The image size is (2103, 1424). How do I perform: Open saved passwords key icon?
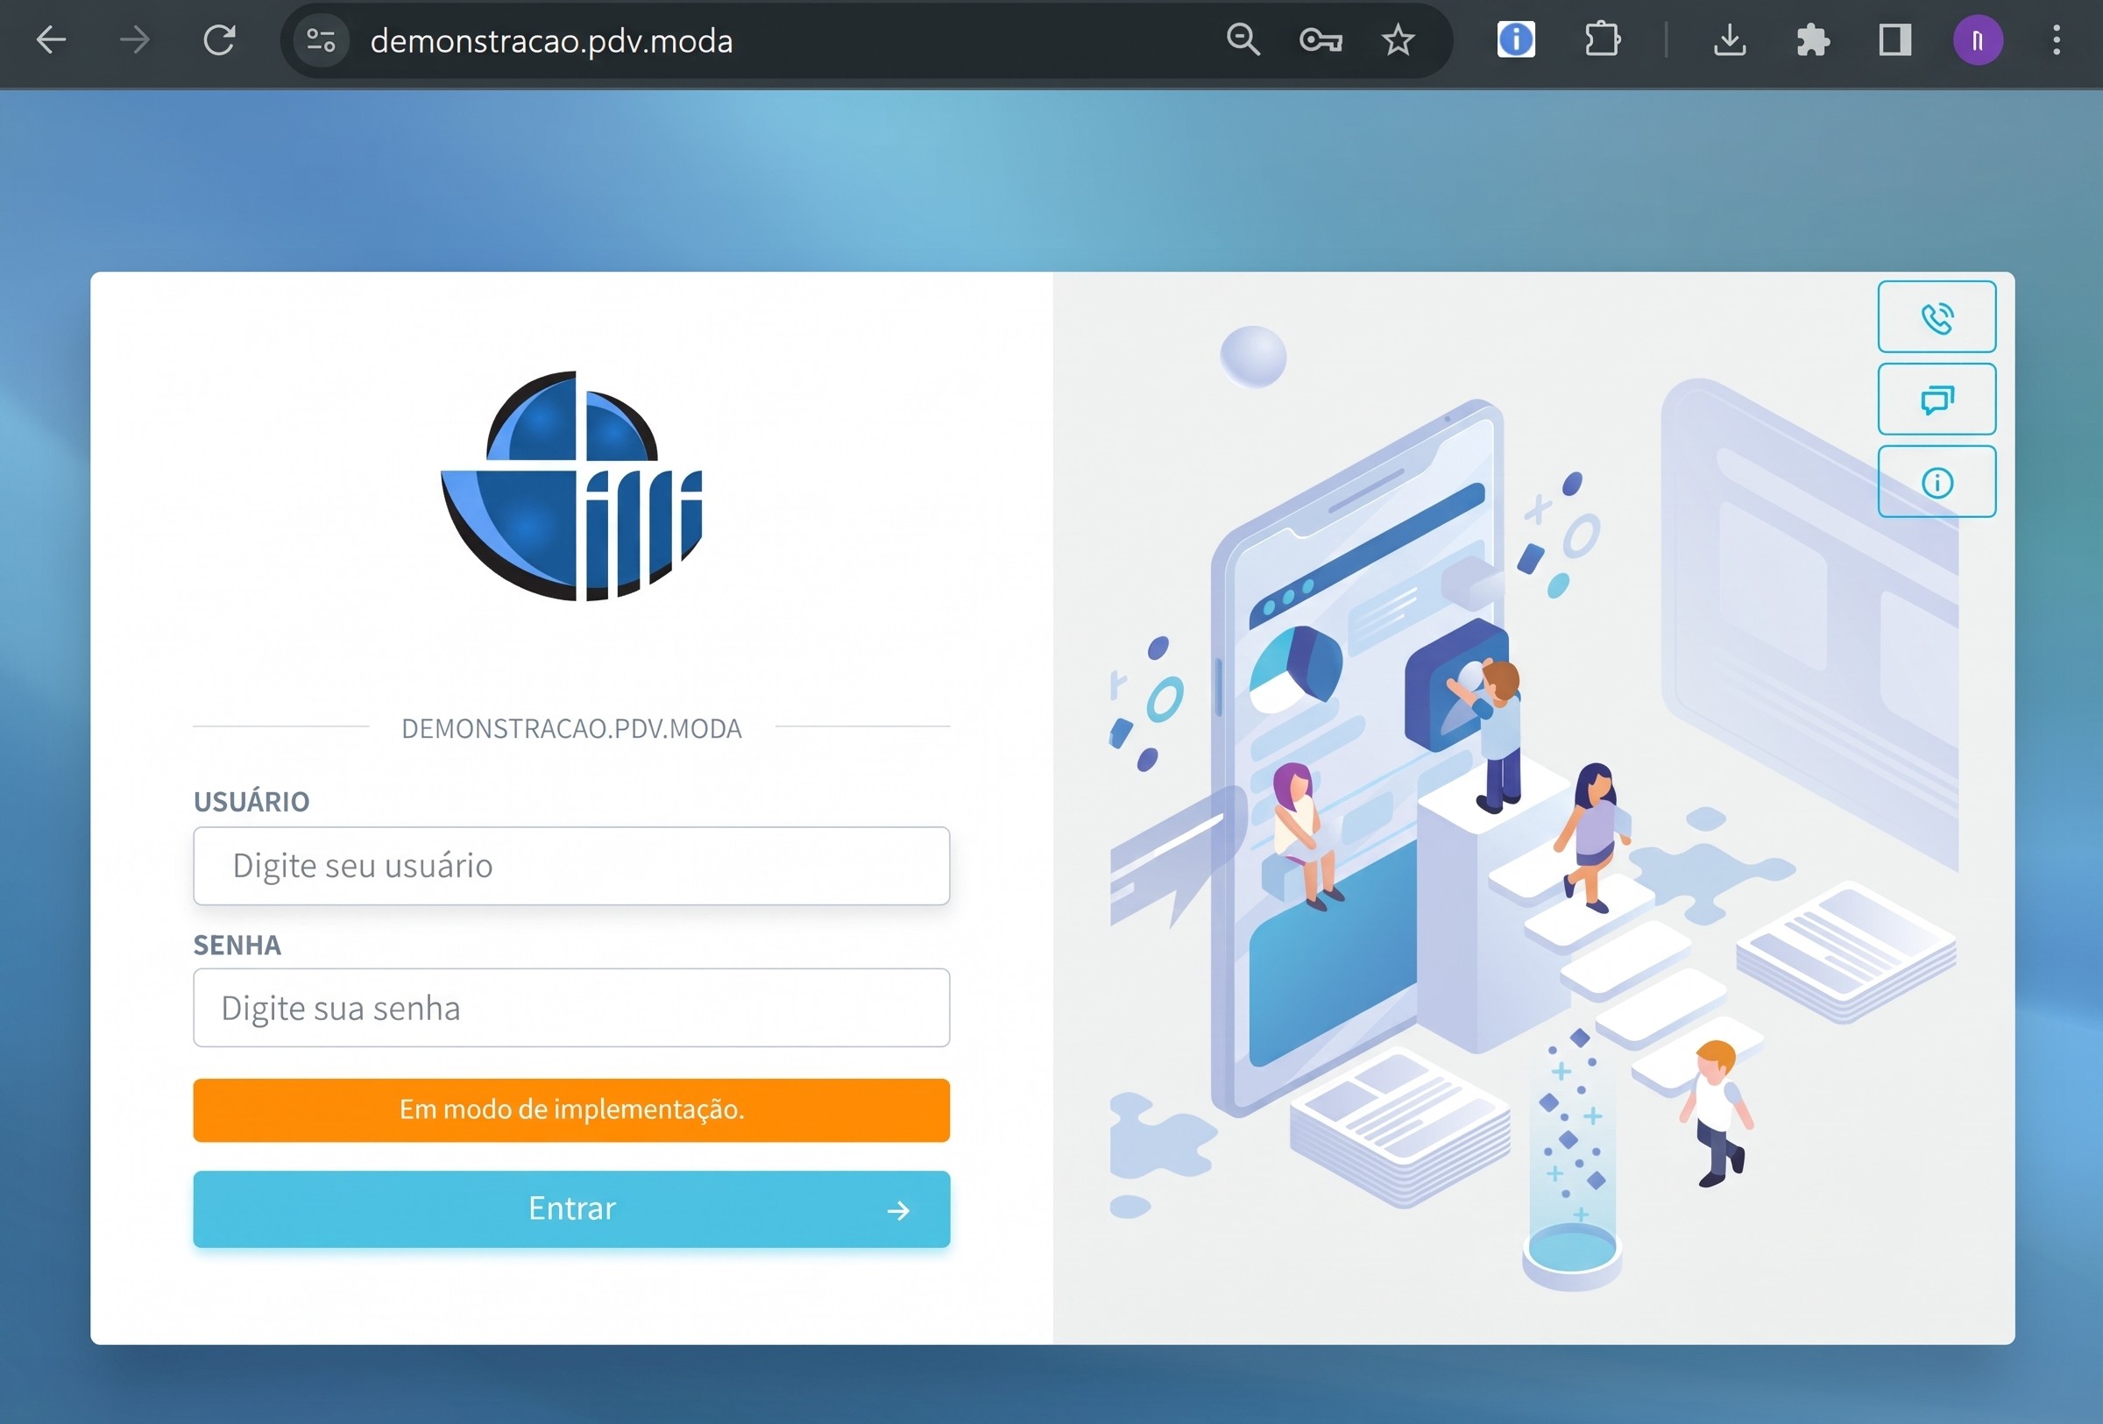point(1321,39)
